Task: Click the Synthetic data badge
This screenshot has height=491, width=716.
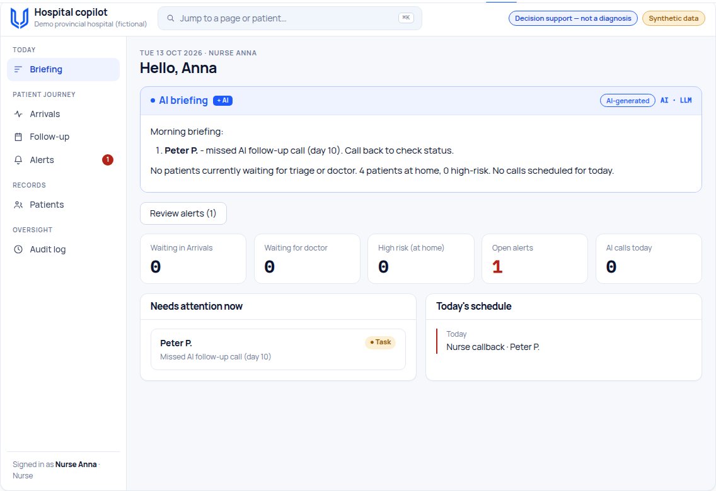Action: coord(674,18)
